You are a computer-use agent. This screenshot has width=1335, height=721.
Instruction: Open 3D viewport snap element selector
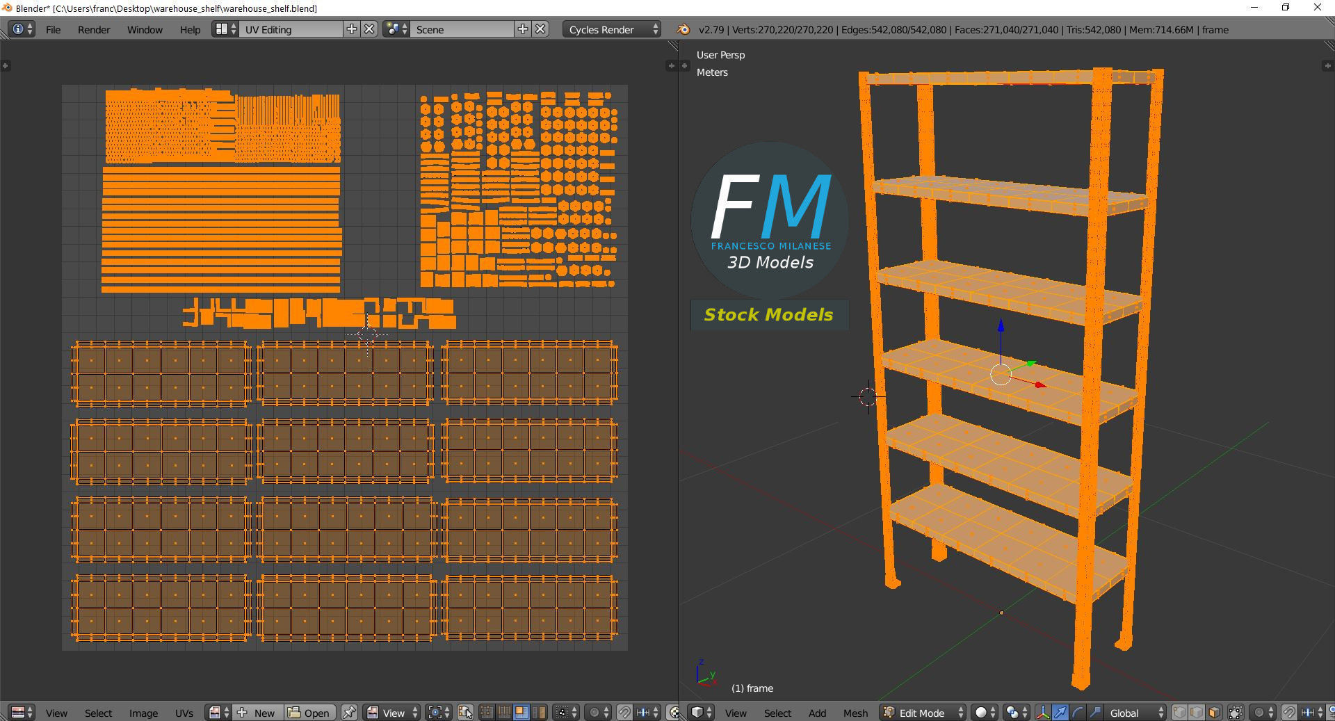click(x=1313, y=713)
